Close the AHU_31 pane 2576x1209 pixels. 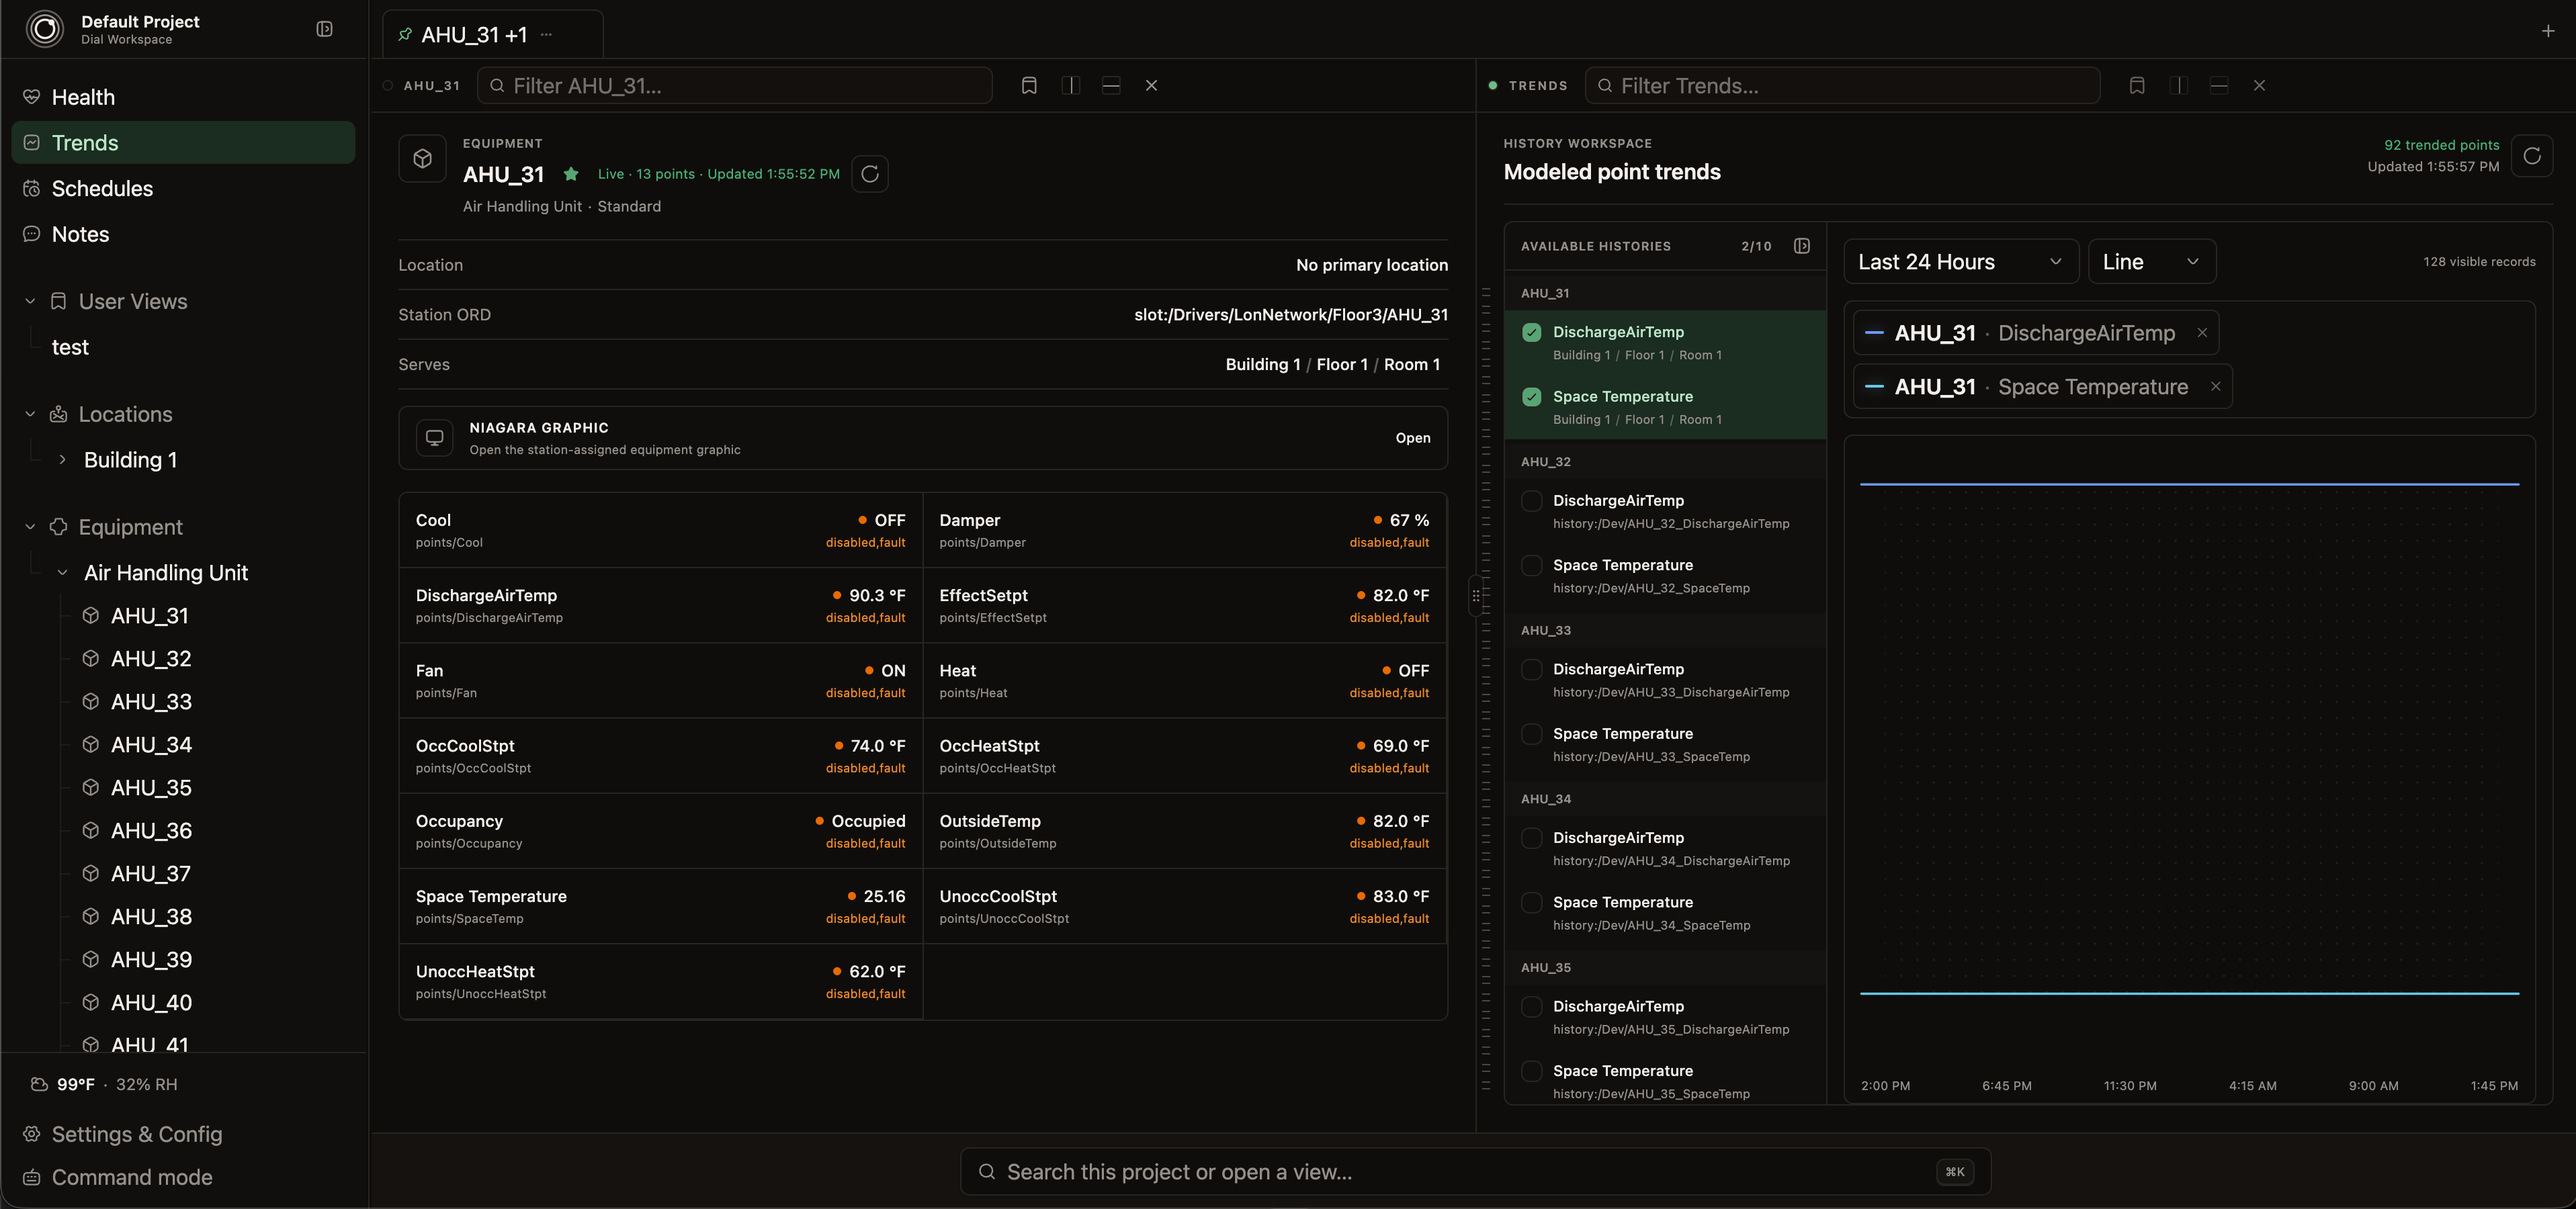pyautogui.click(x=1151, y=86)
